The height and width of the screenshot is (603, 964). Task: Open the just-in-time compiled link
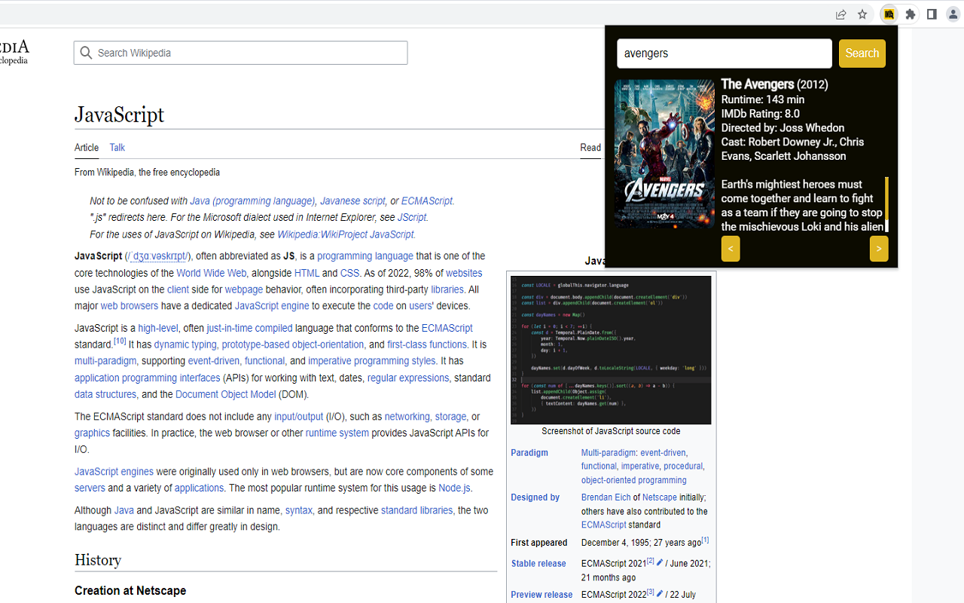point(249,328)
